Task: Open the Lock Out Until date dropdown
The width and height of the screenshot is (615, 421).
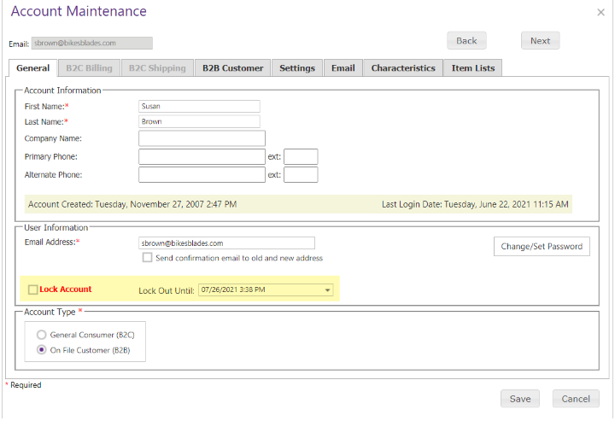Action: coord(328,290)
